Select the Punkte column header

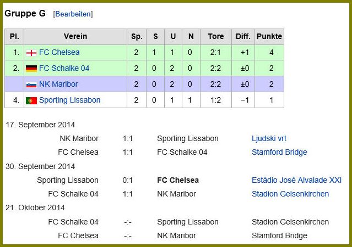click(269, 36)
